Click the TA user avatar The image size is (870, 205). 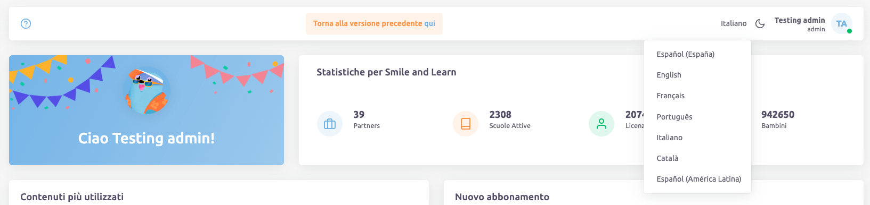[841, 23]
